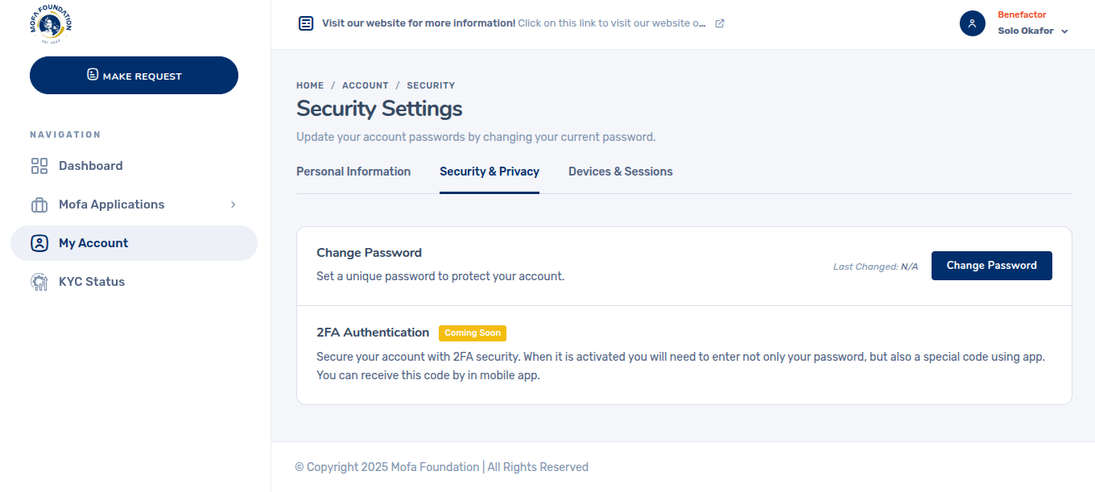Expand the Mofa Applications submenu chevron

(x=233, y=205)
